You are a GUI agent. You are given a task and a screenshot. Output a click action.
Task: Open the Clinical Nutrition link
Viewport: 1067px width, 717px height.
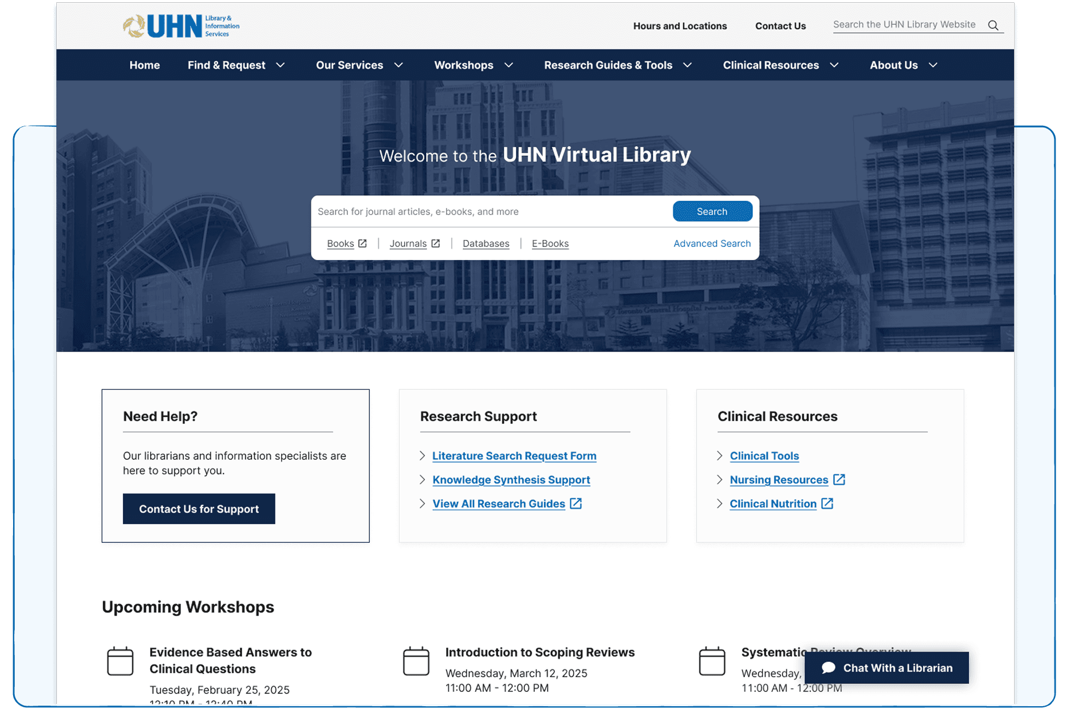pyautogui.click(x=773, y=504)
